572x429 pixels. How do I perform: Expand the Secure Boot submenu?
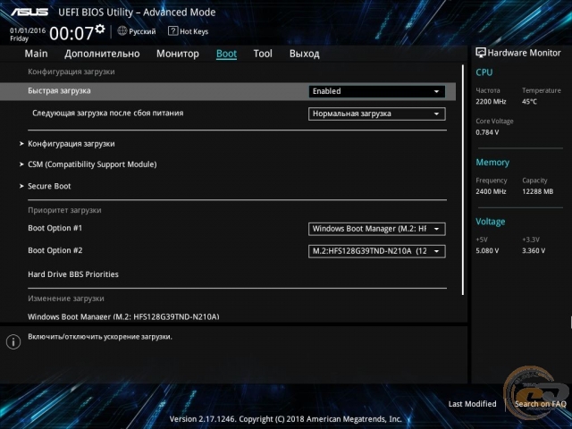coord(49,186)
